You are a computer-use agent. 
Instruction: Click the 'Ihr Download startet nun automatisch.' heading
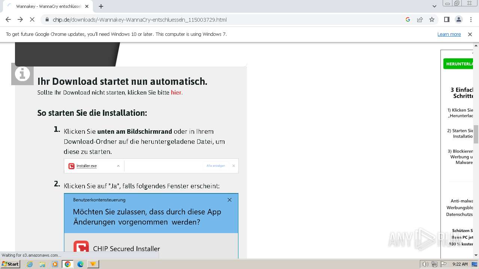pos(122,81)
